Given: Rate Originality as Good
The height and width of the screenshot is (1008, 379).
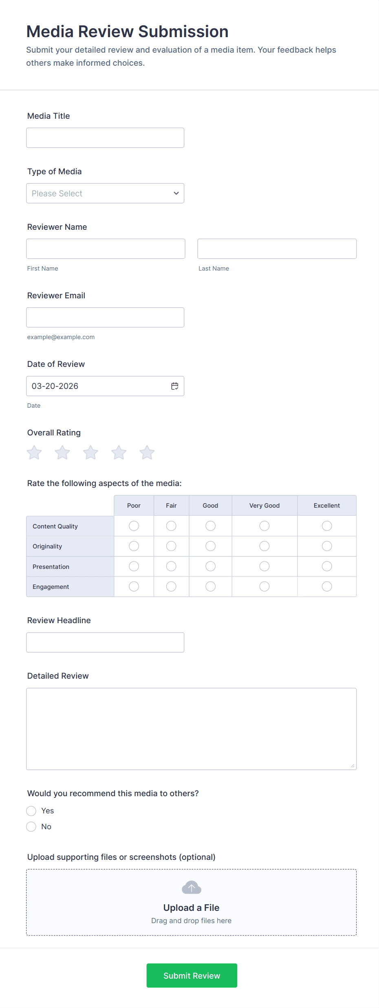Looking at the screenshot, I should (x=210, y=546).
